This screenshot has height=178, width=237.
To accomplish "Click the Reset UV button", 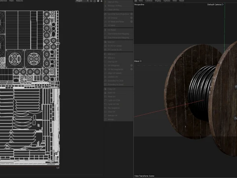I will point(118,96).
